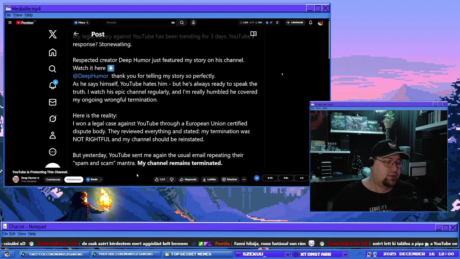460x259 pixels.
Task: Toggle the Filters switch in YouTube header
Action: 81,23
